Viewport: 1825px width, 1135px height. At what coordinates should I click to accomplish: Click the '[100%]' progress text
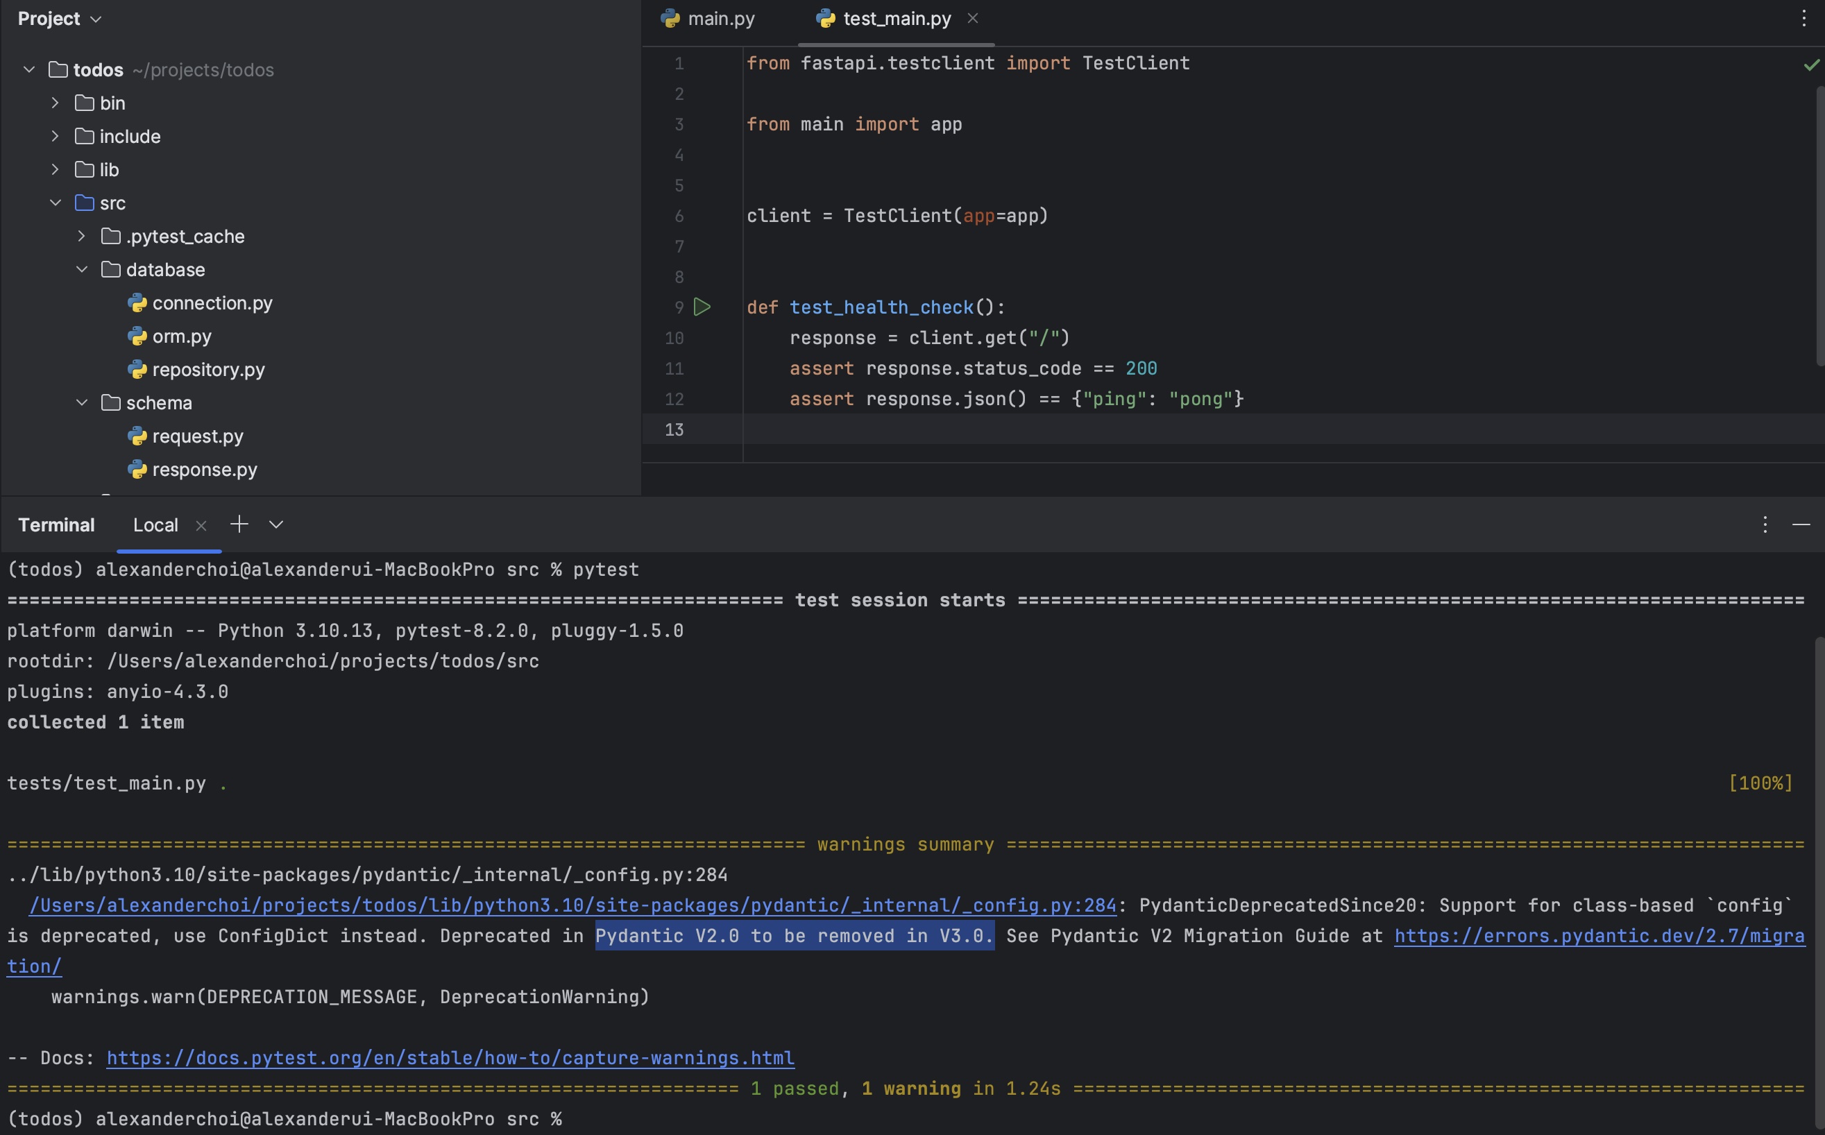(1760, 783)
